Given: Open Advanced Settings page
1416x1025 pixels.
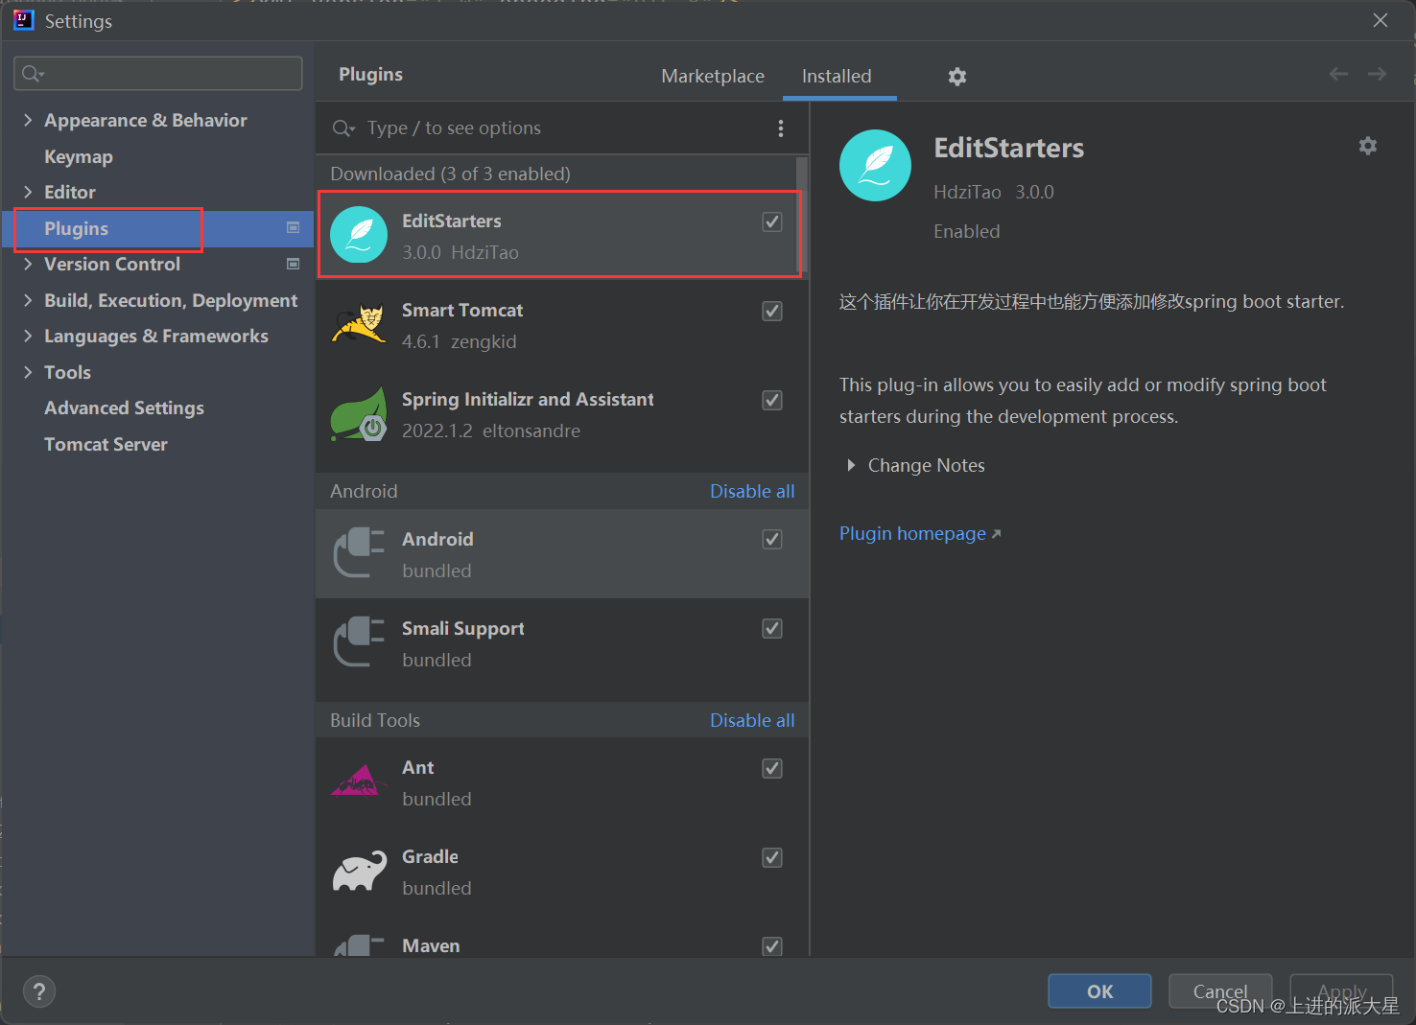Looking at the screenshot, I should pos(124,408).
